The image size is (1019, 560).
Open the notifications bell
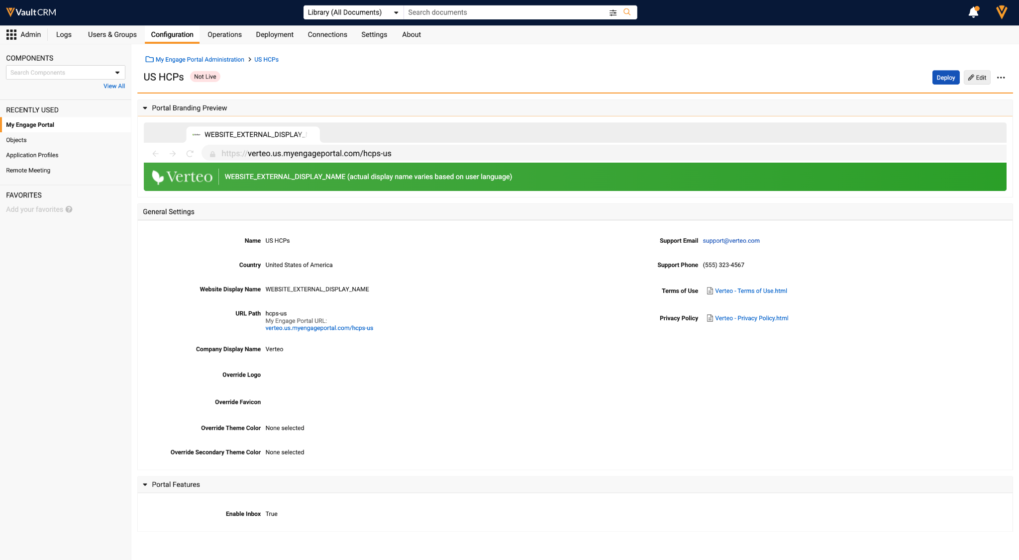coord(974,12)
